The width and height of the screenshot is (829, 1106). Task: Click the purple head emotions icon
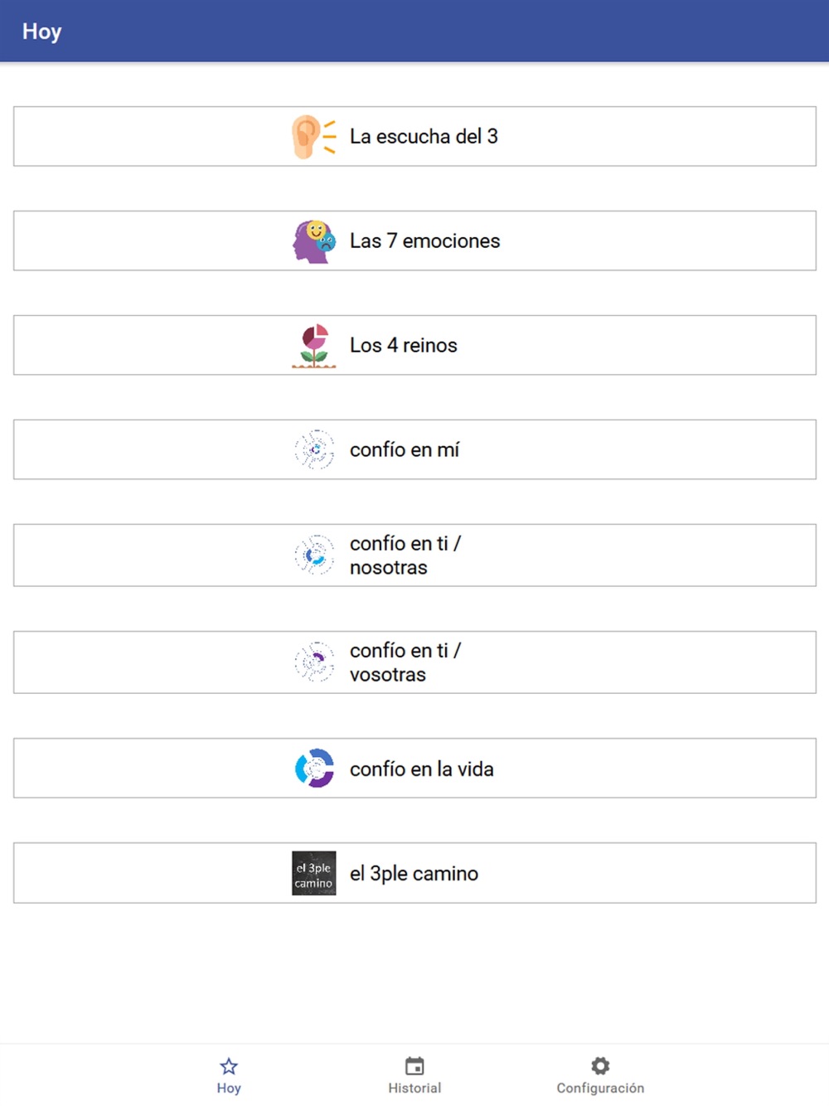(x=314, y=241)
